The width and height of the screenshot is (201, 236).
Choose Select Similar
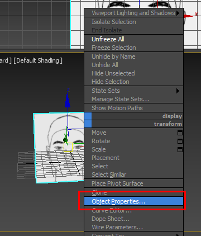133,174
